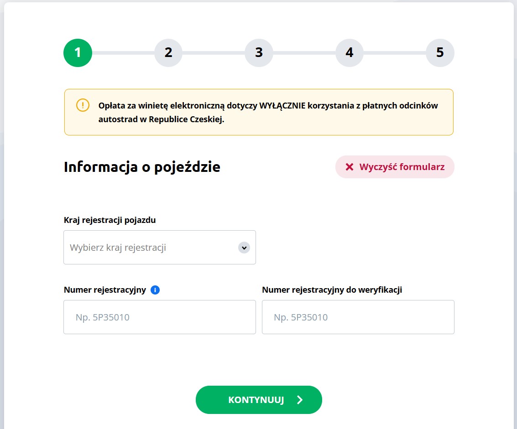Image resolution: width=517 pixels, height=429 pixels.
Task: Click the Kraj rejestracji pojazdu combo box
Action: pos(160,247)
